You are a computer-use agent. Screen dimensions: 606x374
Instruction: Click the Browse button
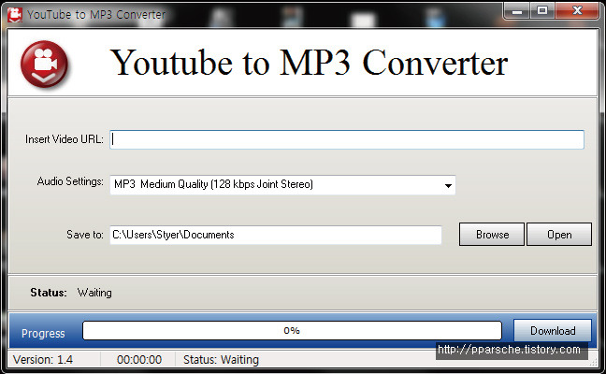click(x=492, y=234)
